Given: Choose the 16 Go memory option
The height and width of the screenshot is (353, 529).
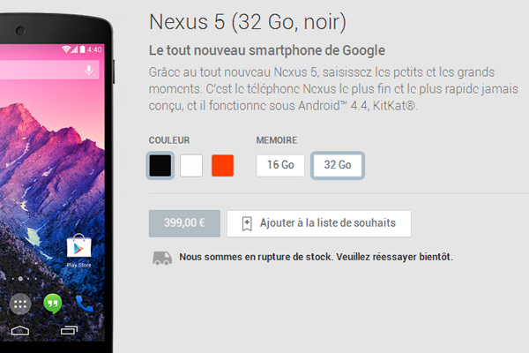Looking at the screenshot, I should (x=280, y=165).
